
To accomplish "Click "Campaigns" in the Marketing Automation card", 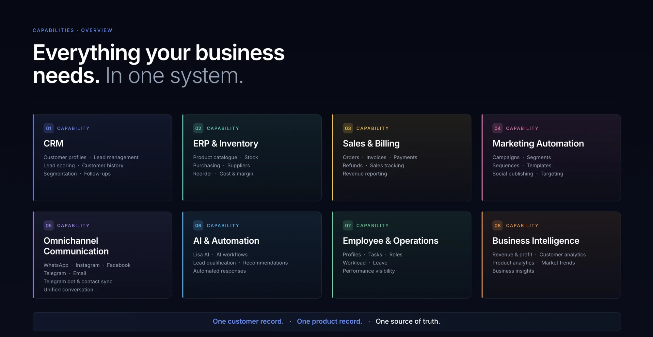I will pyautogui.click(x=506, y=157).
